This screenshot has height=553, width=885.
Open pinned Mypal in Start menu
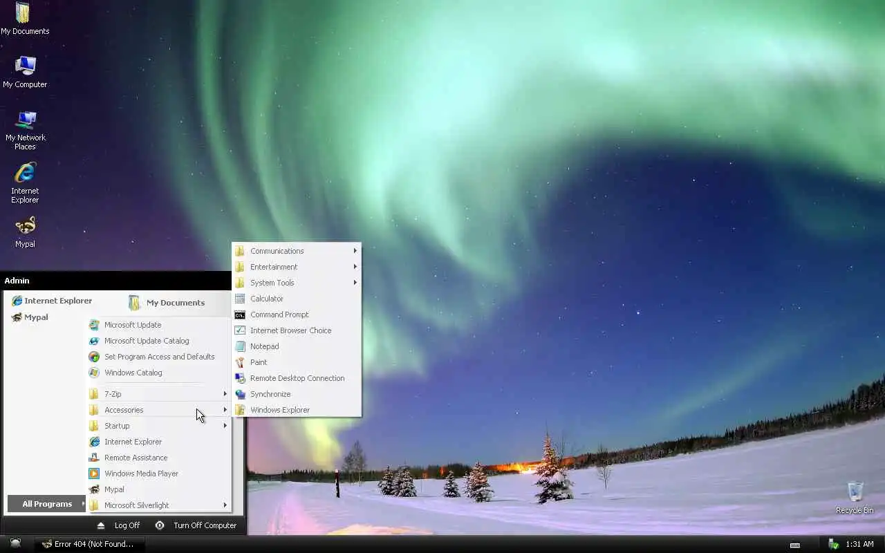[x=30, y=317]
